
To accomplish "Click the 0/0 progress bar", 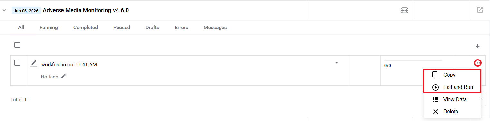I will pos(413,60).
